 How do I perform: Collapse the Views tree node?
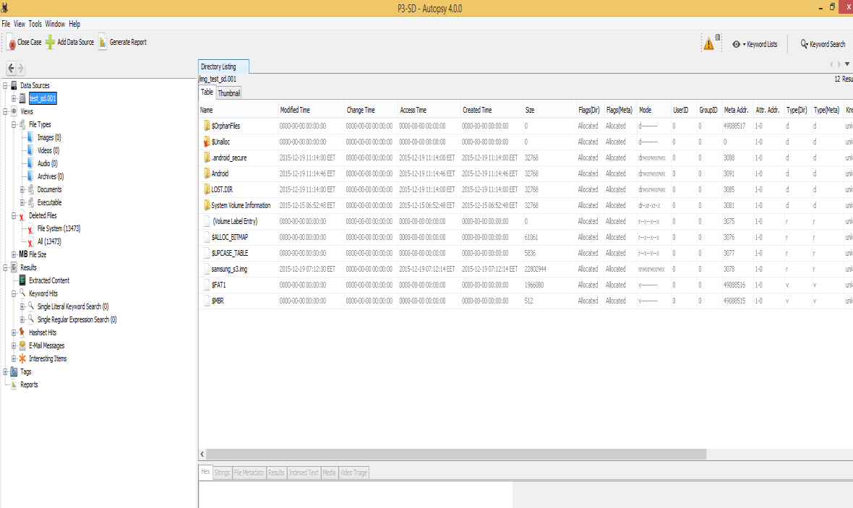point(5,111)
